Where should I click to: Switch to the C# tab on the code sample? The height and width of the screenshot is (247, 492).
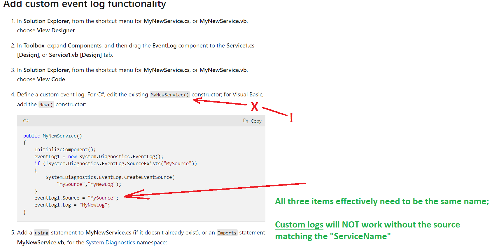(26, 121)
